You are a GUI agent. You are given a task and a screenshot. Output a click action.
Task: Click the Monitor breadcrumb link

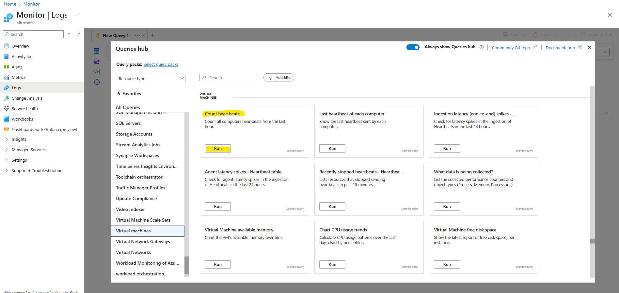(x=31, y=4)
